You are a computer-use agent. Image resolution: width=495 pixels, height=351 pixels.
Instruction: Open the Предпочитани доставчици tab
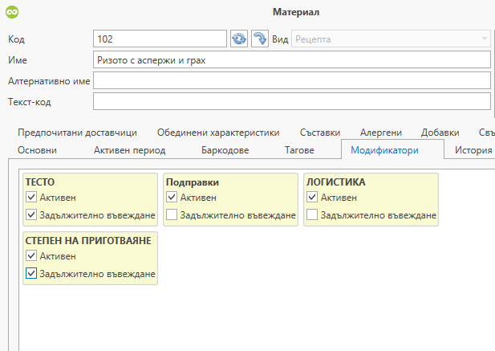pyautogui.click(x=77, y=133)
